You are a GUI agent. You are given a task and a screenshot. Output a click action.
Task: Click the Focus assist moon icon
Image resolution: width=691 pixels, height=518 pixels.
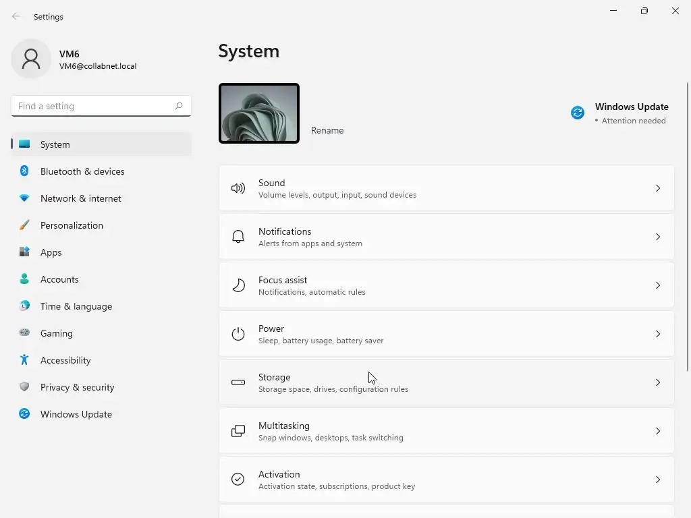[x=238, y=285]
